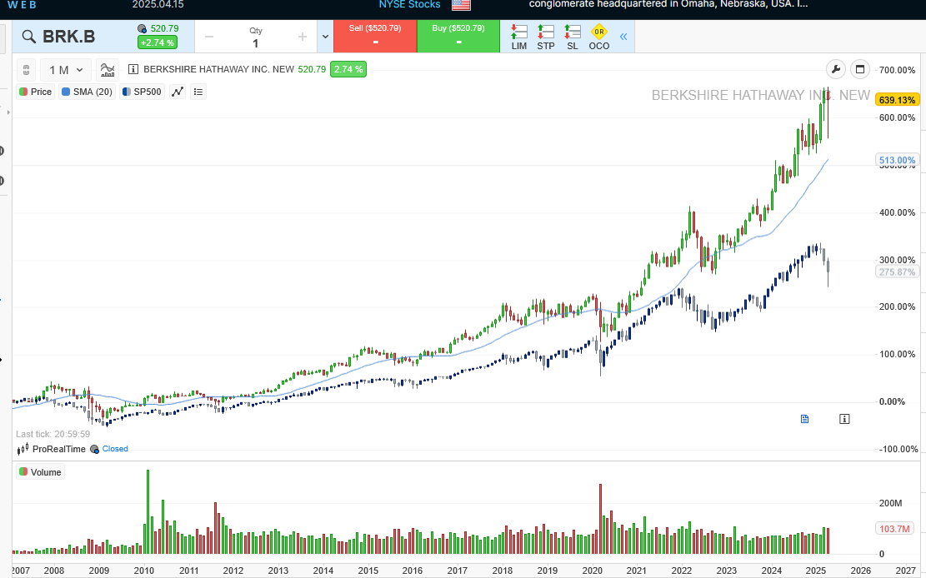Collapse the order toolbar with double chevron

point(623,37)
